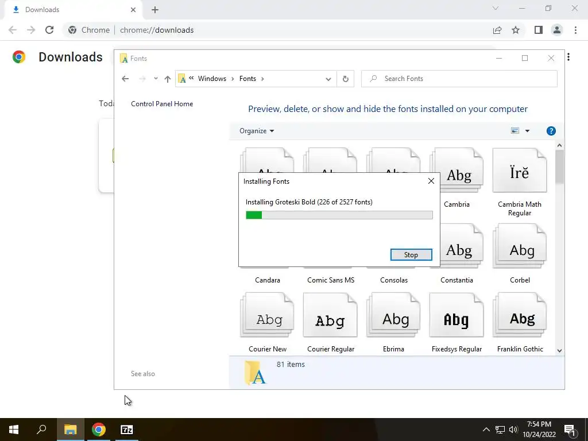The width and height of the screenshot is (588, 441).
Task: Click Chrome back navigation arrow
Action: click(13, 30)
